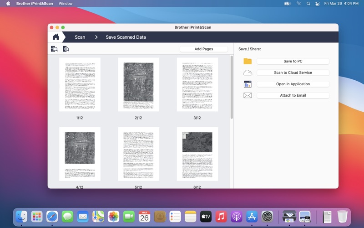Viewport: 364px width, 228px height.
Task: Go to the home screen icon
Action: coord(56,37)
